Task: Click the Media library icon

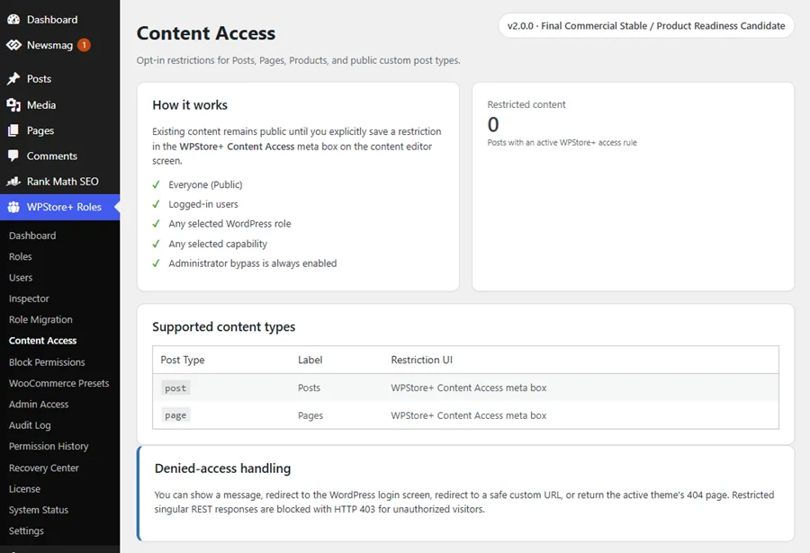Action: (x=13, y=105)
